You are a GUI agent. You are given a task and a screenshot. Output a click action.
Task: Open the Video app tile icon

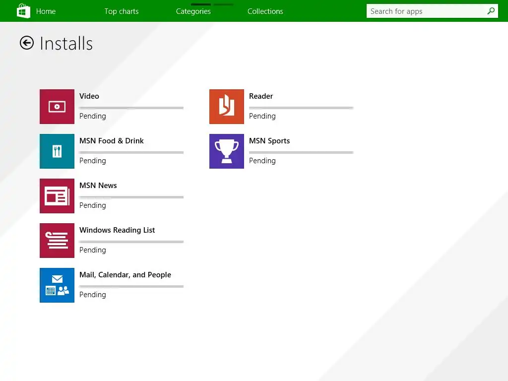coord(57,107)
